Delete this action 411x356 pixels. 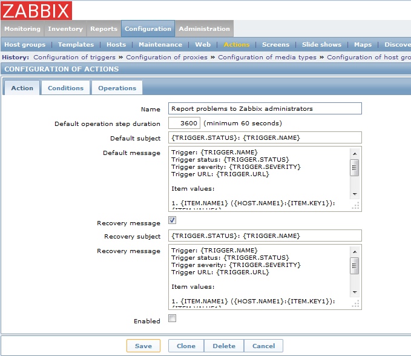pyautogui.click(x=224, y=346)
